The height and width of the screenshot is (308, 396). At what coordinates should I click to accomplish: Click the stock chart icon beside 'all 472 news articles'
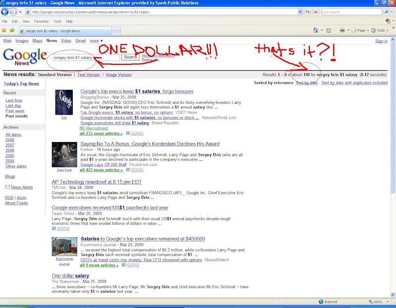pyautogui.click(x=128, y=170)
